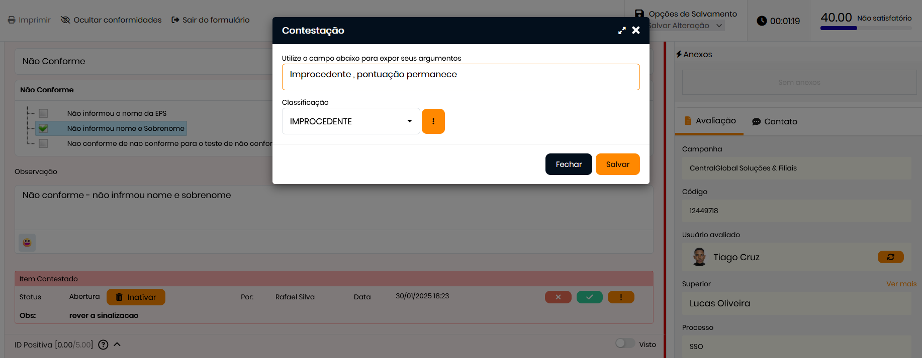Image resolution: width=922 pixels, height=358 pixels.
Task: Switch to the Contato tab
Action: [x=775, y=121]
